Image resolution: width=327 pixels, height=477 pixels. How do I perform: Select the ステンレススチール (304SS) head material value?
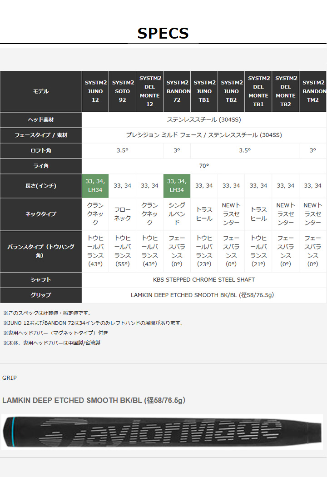point(204,120)
